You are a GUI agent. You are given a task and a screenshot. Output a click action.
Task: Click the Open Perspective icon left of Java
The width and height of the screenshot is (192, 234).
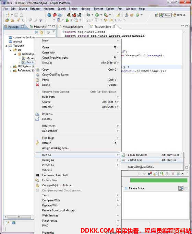coord(157,15)
